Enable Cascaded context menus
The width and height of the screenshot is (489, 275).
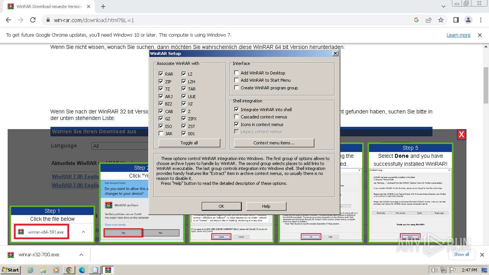[x=236, y=117]
